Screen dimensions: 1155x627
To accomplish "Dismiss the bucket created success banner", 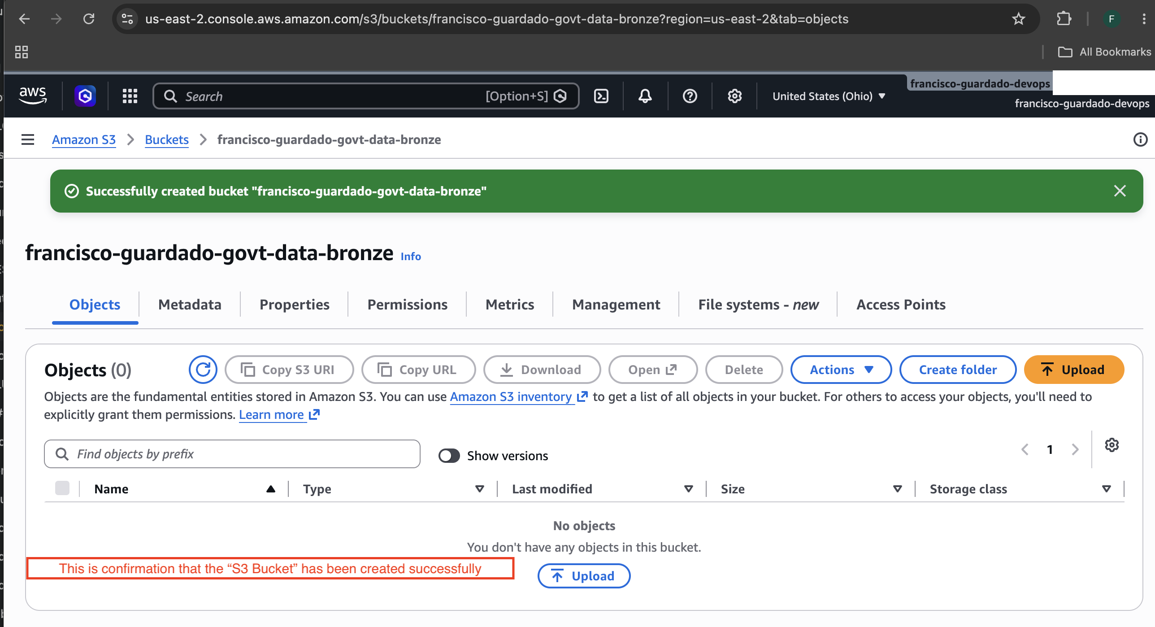I will click(x=1120, y=191).
